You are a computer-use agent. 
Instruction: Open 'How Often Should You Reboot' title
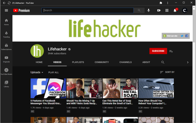tap(152, 102)
